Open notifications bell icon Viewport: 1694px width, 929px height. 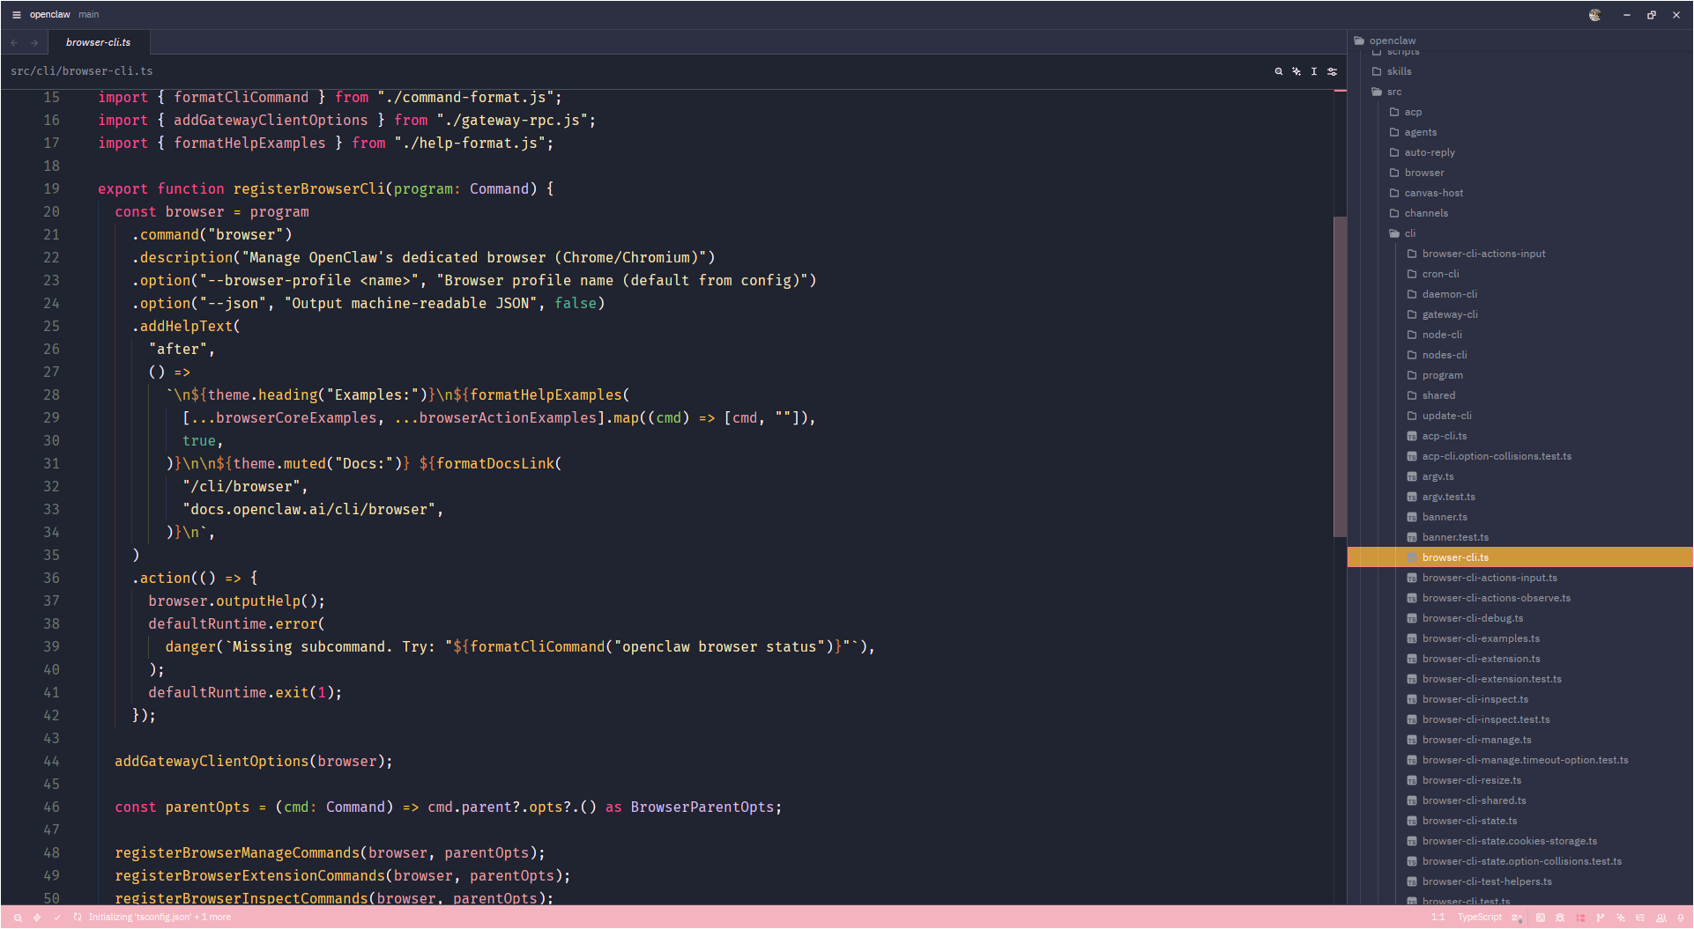[x=1681, y=918]
